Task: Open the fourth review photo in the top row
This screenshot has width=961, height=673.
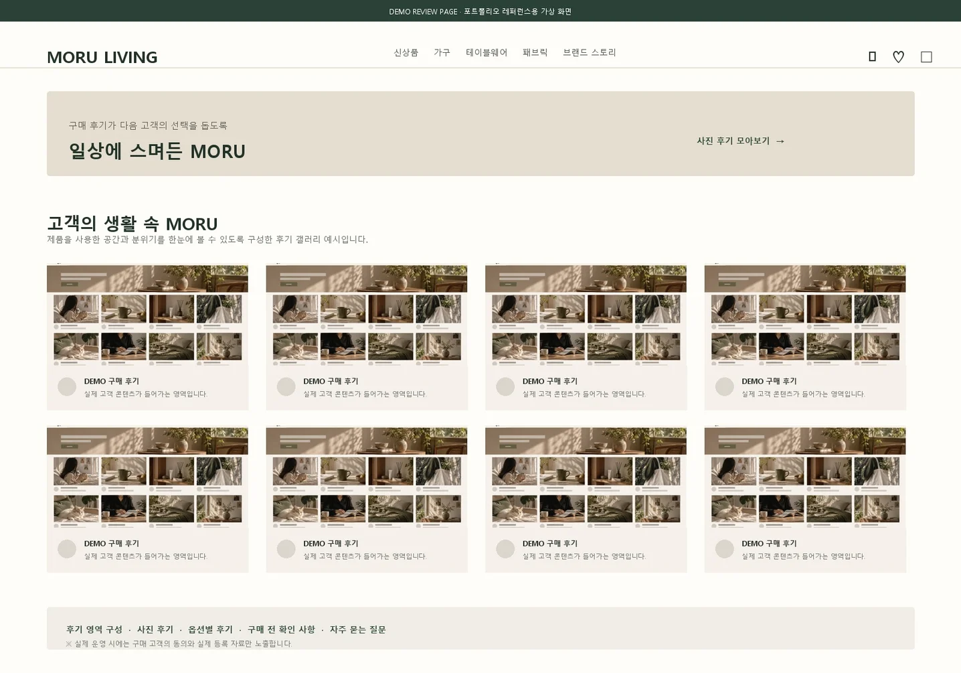Action: pos(805,315)
